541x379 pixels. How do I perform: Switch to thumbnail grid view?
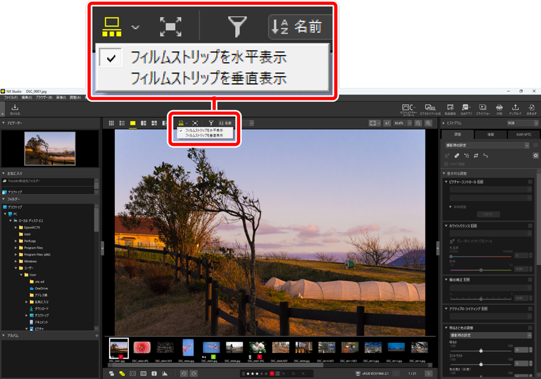111,123
